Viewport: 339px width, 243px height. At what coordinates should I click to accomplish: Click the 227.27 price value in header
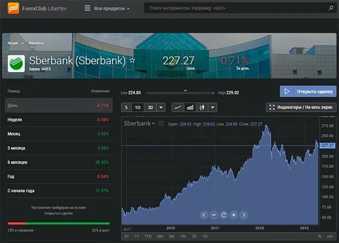(179, 60)
